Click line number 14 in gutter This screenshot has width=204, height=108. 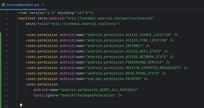pyautogui.click(x=6, y=84)
